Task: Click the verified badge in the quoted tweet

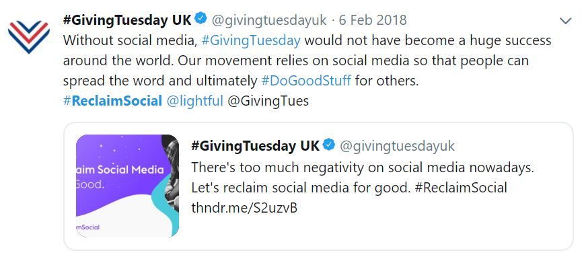Action: point(329,145)
